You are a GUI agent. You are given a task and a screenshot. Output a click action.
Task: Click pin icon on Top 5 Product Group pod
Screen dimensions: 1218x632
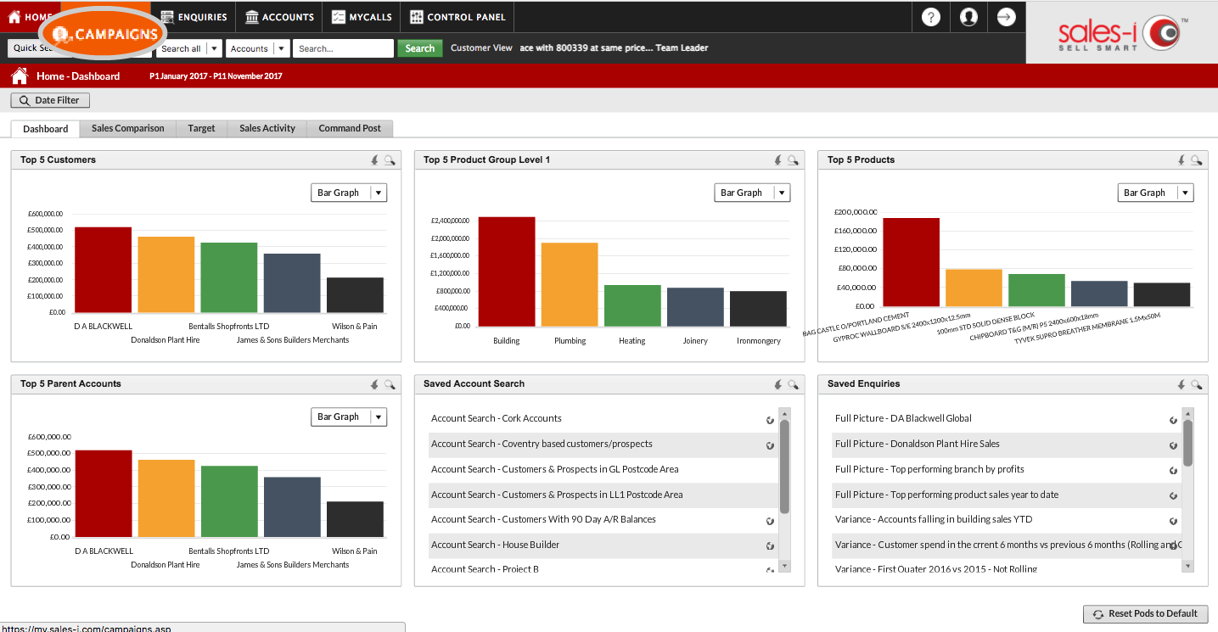(x=778, y=159)
